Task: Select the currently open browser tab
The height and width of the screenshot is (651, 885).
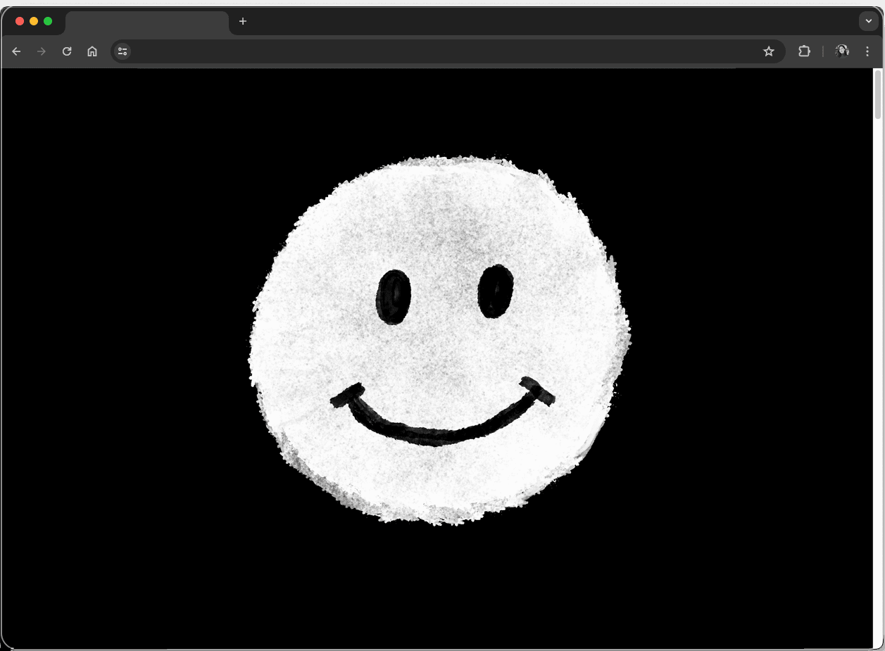Action: (x=146, y=22)
